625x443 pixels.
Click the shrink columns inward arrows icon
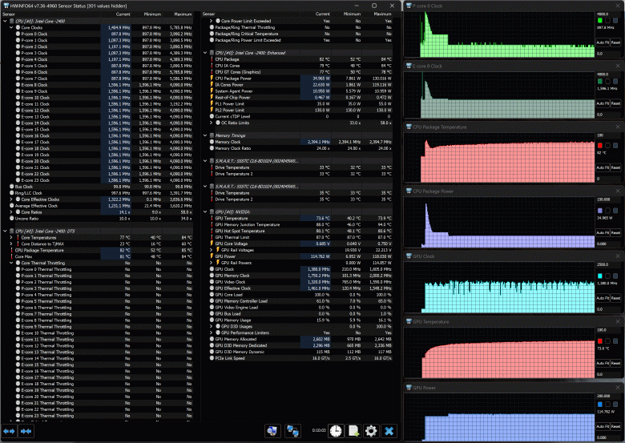coord(26,431)
